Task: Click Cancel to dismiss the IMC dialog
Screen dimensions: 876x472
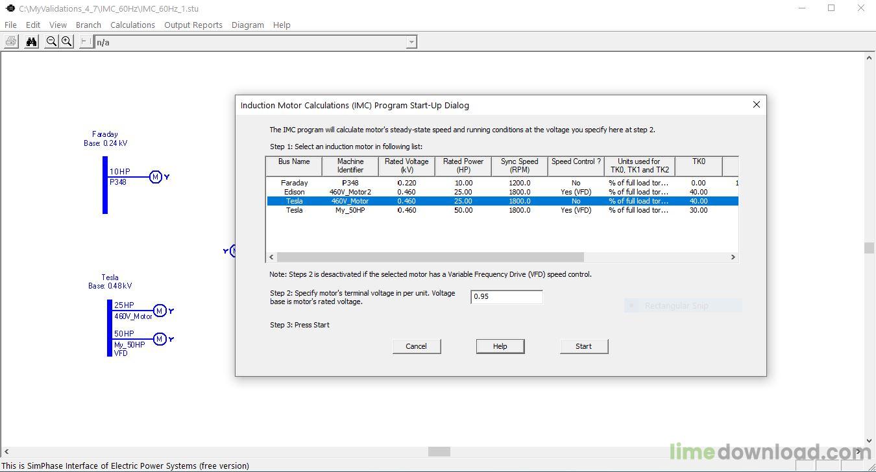Action: [416, 346]
